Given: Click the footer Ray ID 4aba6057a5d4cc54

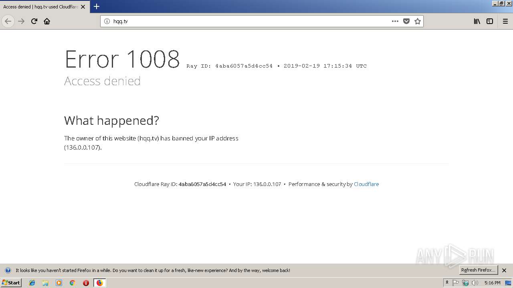Looking at the screenshot, I should coord(202,184).
